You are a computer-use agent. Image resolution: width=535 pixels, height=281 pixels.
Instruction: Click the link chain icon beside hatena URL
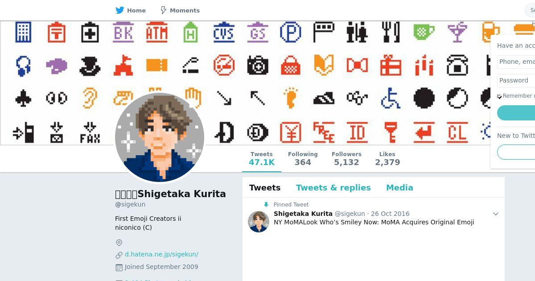click(x=119, y=255)
